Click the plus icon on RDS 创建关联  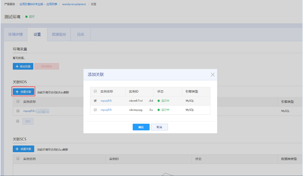coord(17,92)
